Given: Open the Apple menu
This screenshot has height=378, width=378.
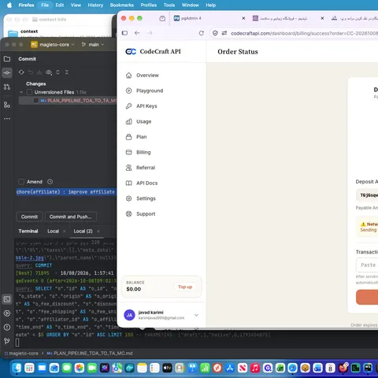Looking at the screenshot, I should [x=9, y=5].
